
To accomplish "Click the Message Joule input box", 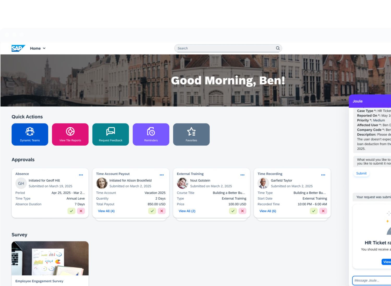I will [371, 280].
